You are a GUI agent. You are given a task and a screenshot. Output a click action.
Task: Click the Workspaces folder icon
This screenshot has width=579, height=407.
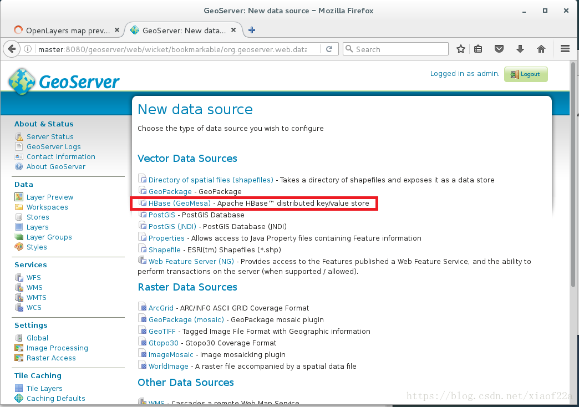[19, 207]
